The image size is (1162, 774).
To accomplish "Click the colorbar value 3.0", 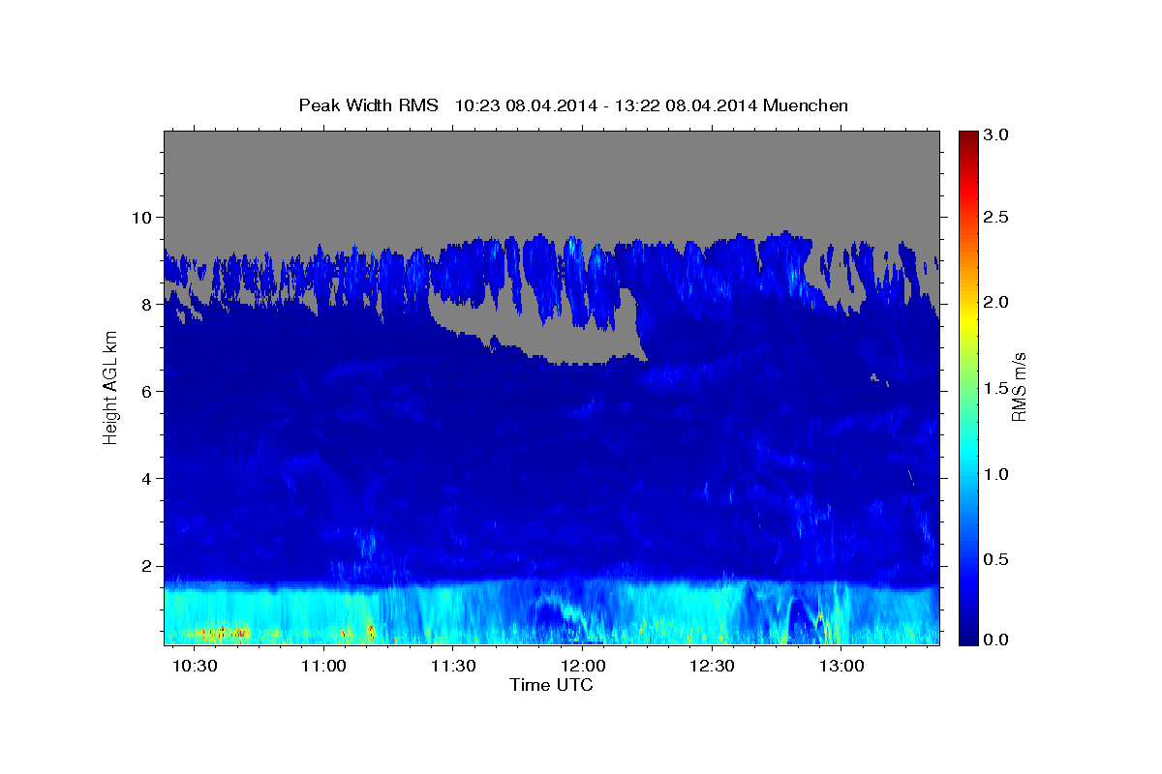I will 996,135.
